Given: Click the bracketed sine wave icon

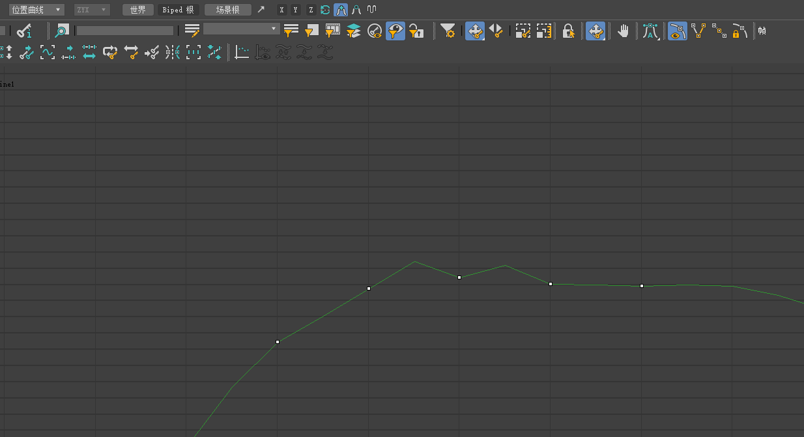Looking at the screenshot, I should (48, 52).
